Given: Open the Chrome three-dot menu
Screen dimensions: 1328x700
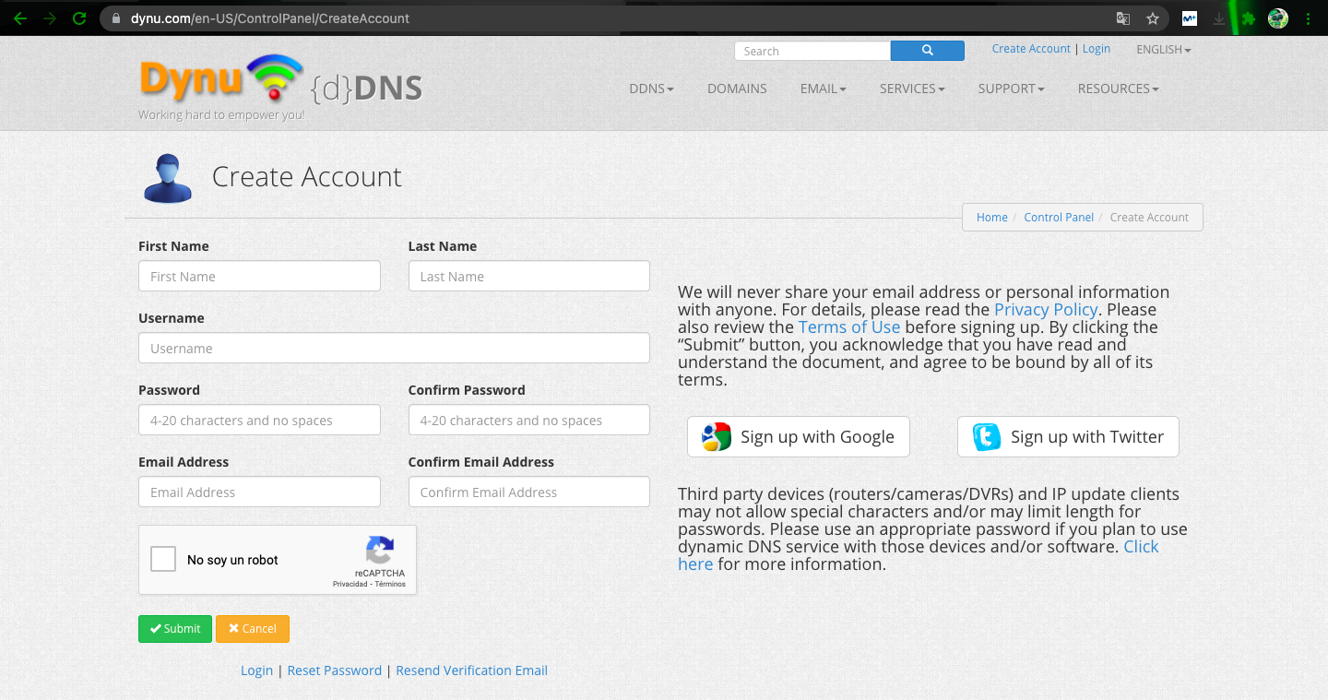Looking at the screenshot, I should pyautogui.click(x=1309, y=18).
